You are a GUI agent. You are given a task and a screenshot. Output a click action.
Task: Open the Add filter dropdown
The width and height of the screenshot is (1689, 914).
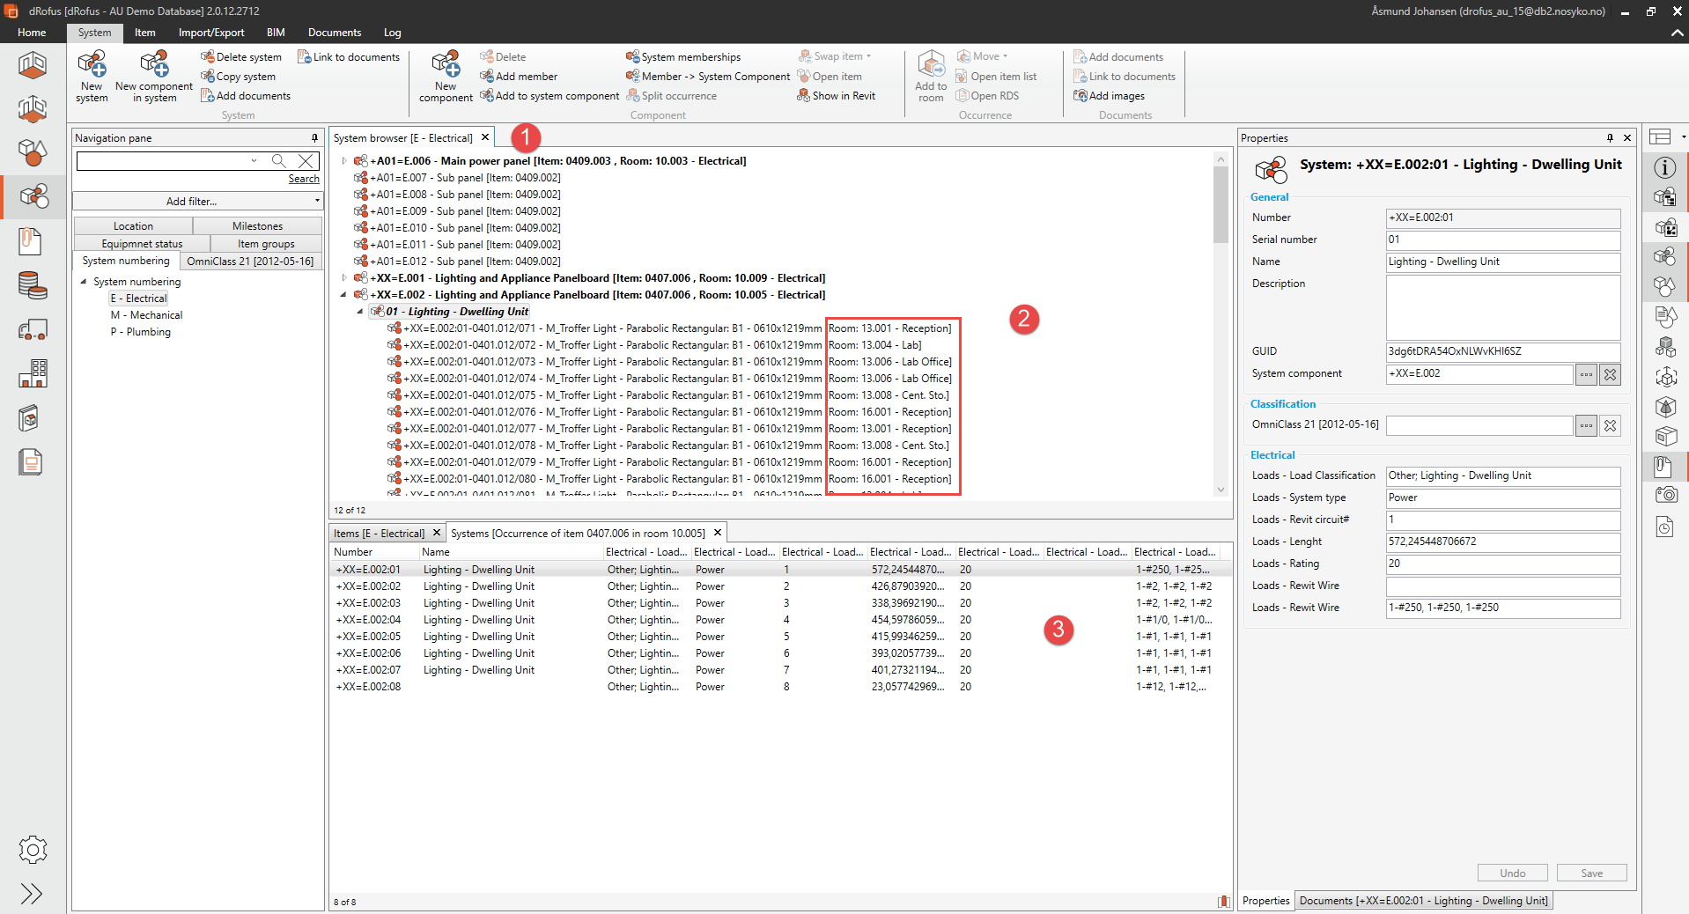[x=198, y=202]
